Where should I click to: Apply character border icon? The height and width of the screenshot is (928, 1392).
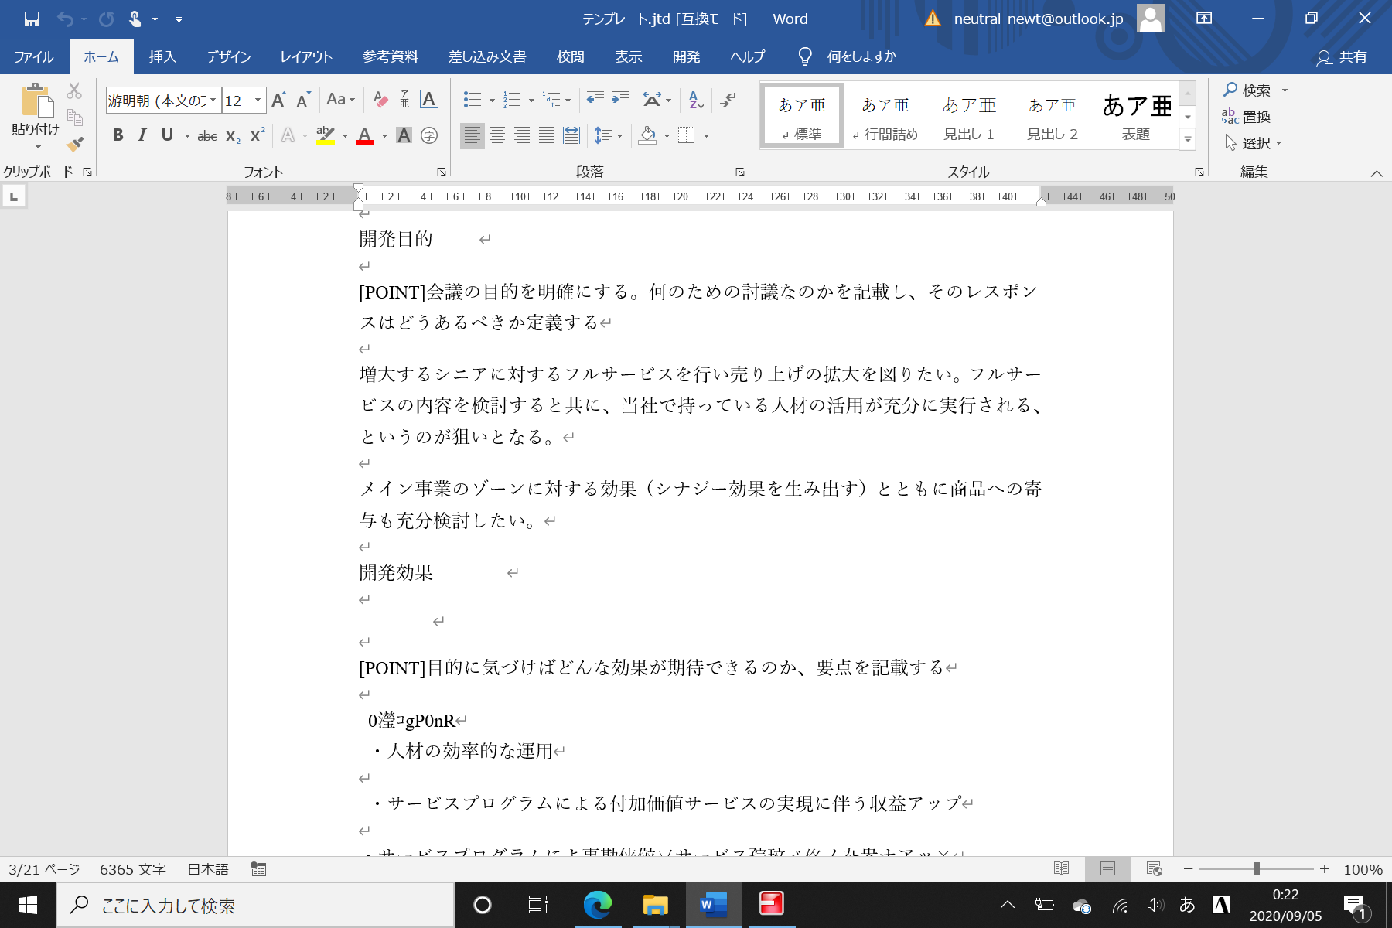tap(428, 100)
